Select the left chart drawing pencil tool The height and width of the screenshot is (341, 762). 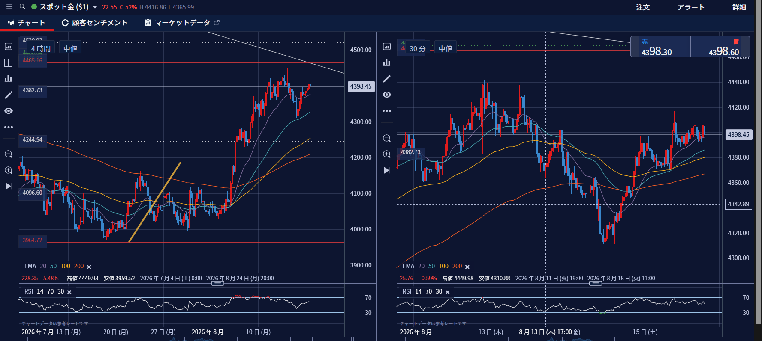click(x=9, y=95)
